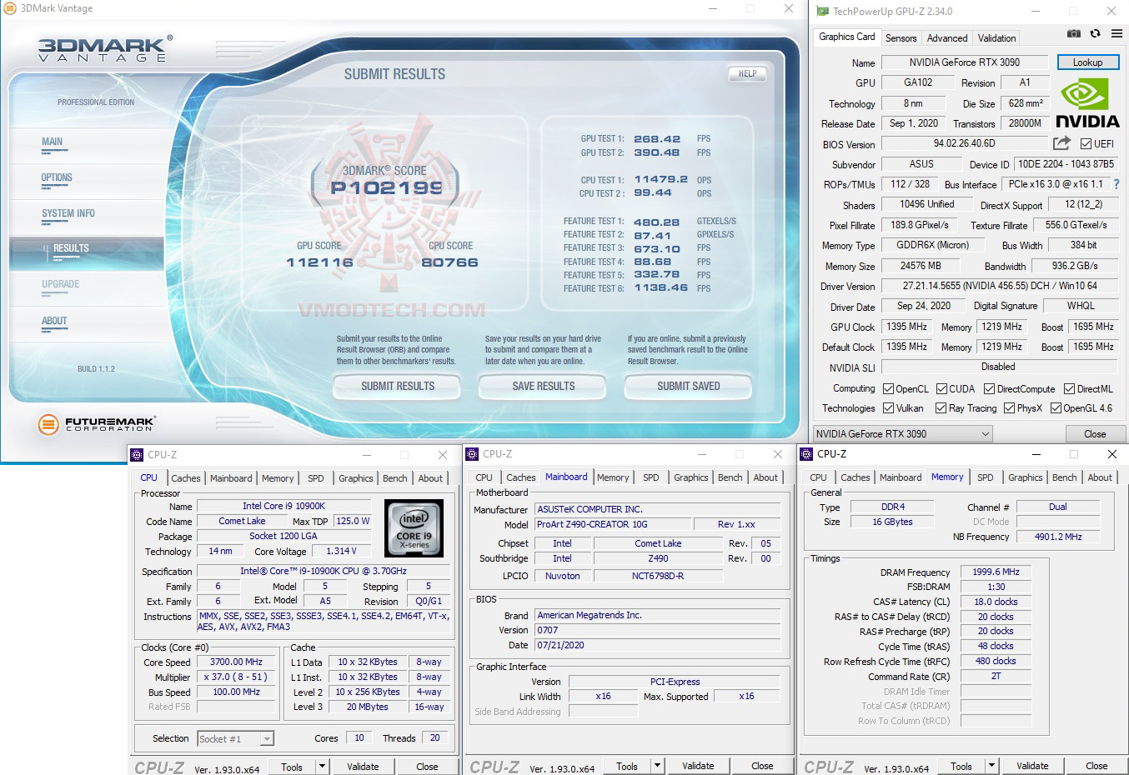Open About tab in the CPU-Z Mainboard window
1129x775 pixels.
click(x=765, y=477)
